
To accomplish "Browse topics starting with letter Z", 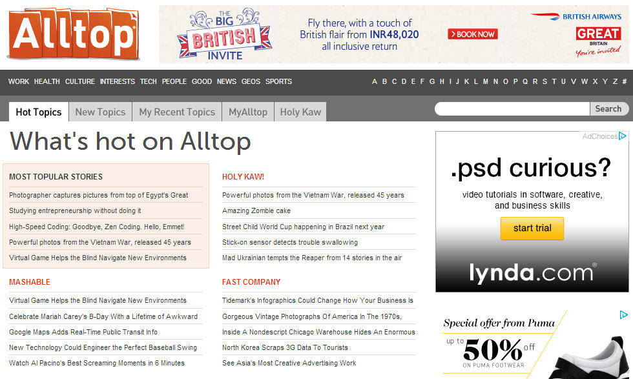I will click(615, 81).
